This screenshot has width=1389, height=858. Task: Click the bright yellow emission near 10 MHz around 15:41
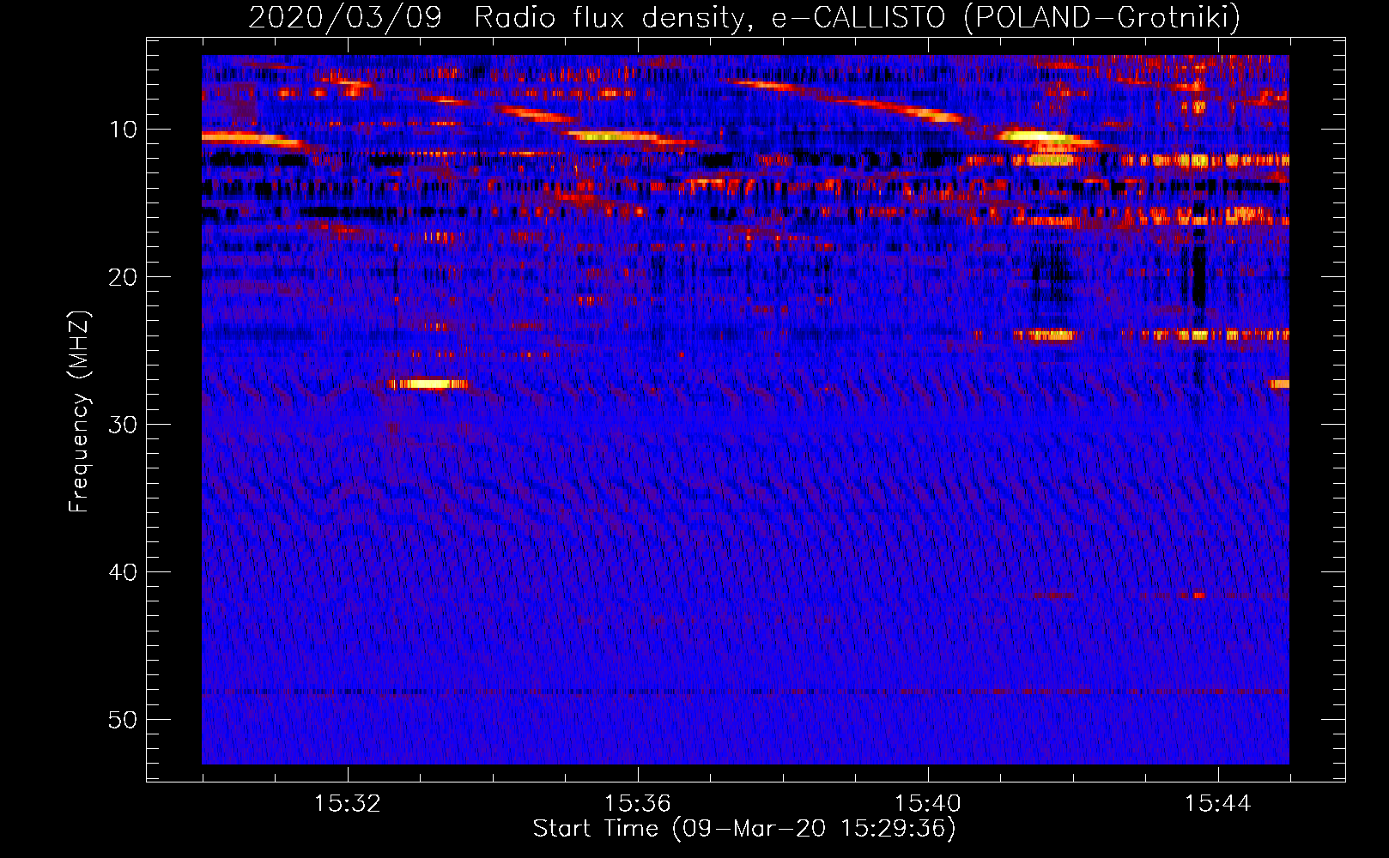click(x=1037, y=136)
